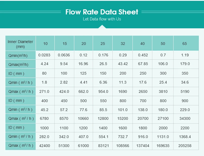The width and height of the screenshot is (204, 156).
Task: Click the cell showing 2200
Action: 186,128
